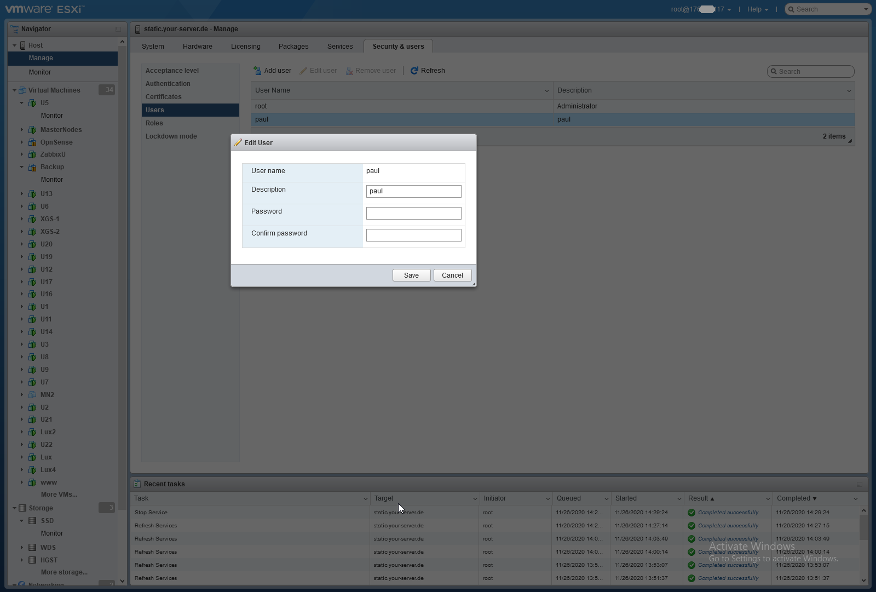Click the pencil icon in Edit User title
This screenshot has width=876, height=592.
[238, 142]
